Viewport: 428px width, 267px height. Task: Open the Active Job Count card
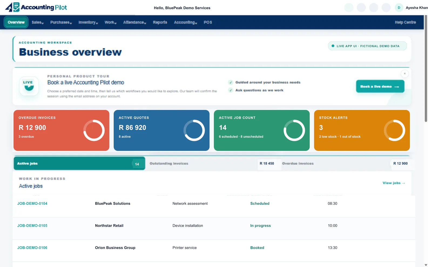262,130
